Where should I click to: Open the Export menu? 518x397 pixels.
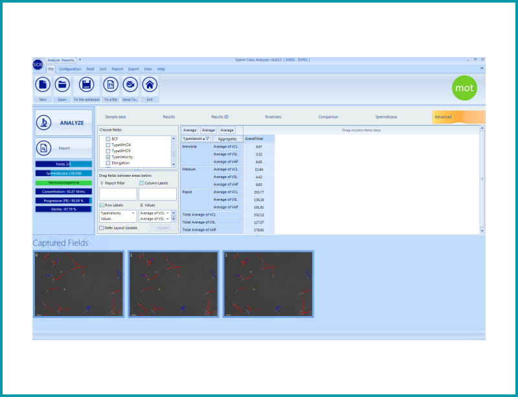(133, 69)
